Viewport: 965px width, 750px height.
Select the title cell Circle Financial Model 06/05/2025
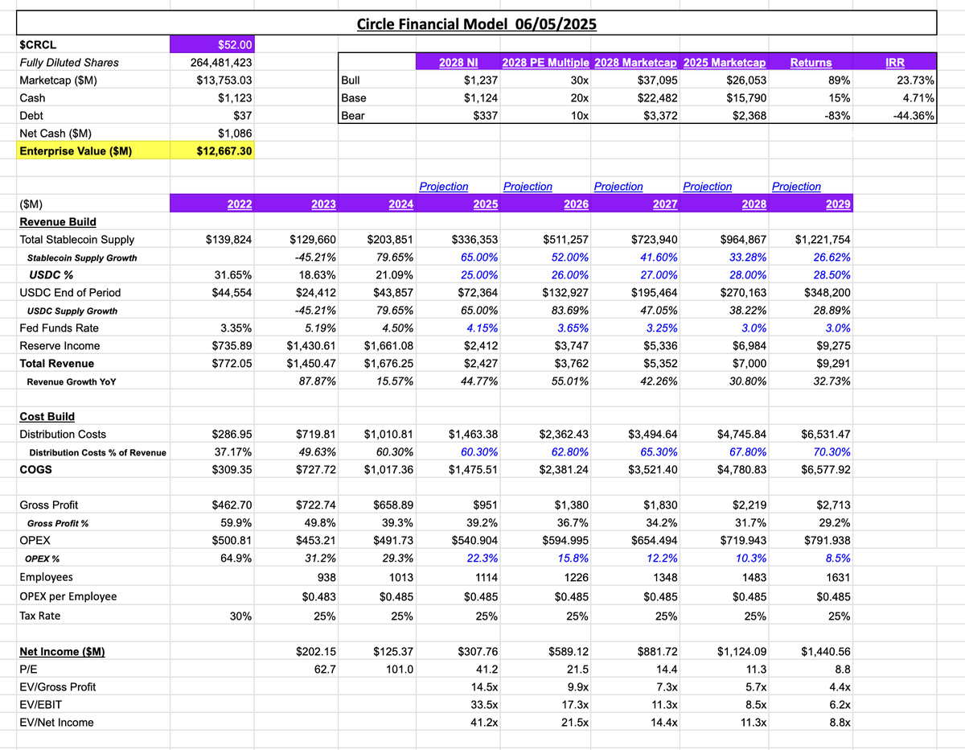pos(477,23)
